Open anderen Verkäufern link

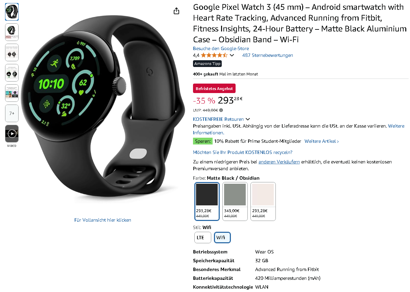coord(279,162)
